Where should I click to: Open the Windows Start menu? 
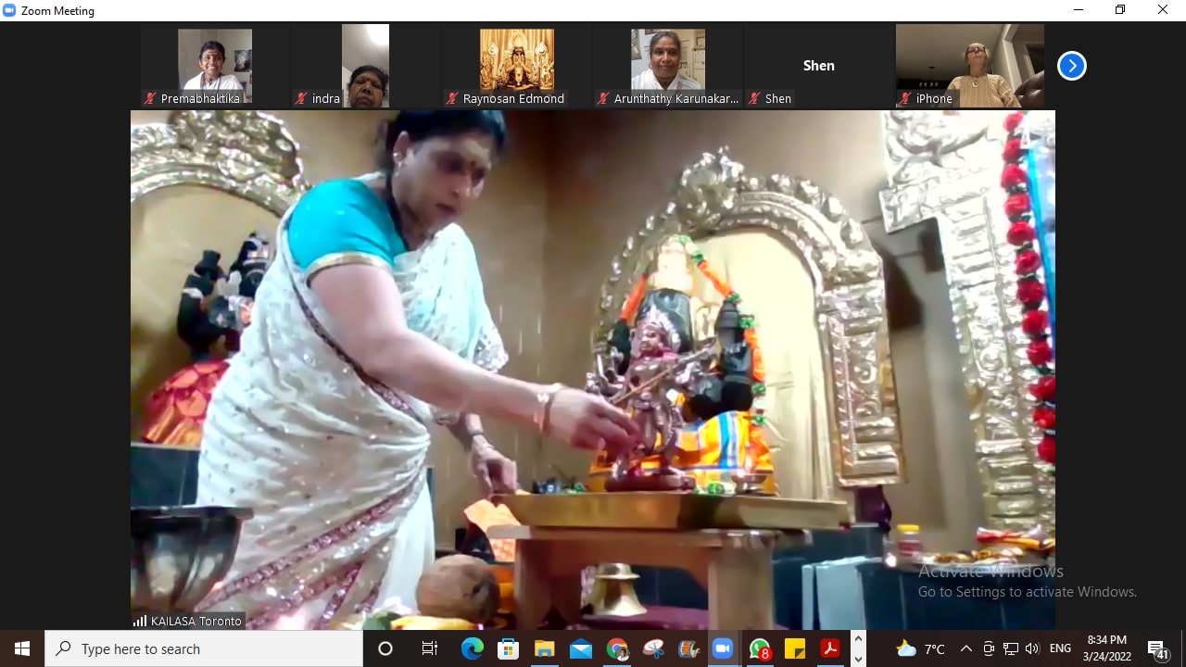pyautogui.click(x=22, y=648)
